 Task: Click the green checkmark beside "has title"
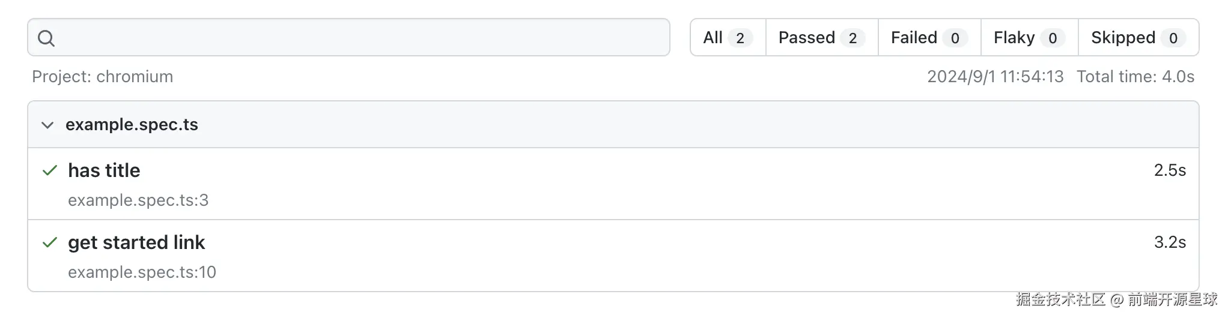pos(50,171)
